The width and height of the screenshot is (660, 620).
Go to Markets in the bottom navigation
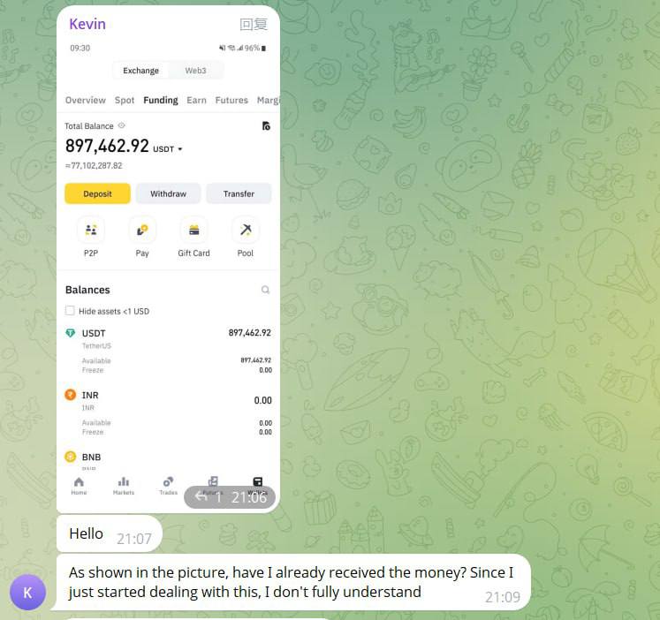pyautogui.click(x=124, y=487)
